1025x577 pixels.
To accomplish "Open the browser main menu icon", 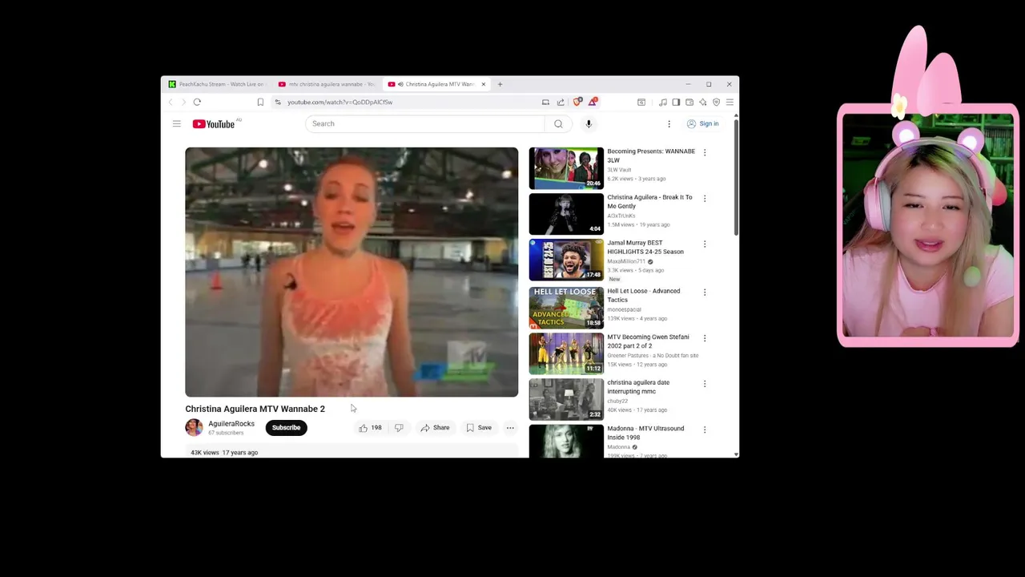I will (x=730, y=102).
